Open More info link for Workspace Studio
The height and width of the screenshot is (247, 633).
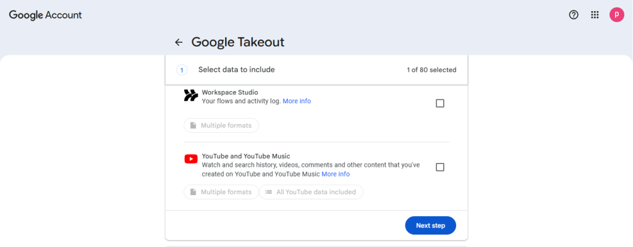click(297, 101)
